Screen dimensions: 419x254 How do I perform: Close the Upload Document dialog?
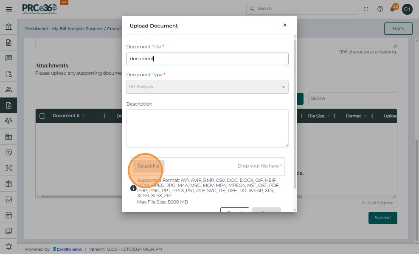[x=284, y=25]
